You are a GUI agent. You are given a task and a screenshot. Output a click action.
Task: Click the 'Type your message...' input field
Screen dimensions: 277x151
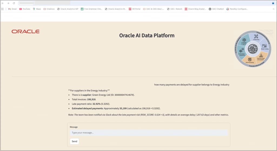[x=149, y=133]
